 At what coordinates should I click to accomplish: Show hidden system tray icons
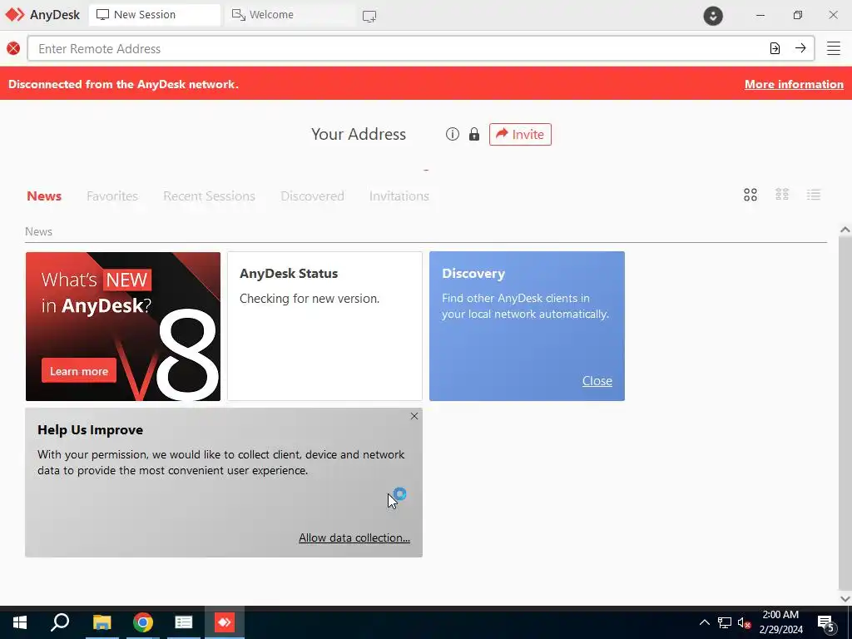pos(704,622)
